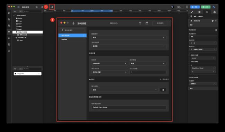Click the first icon in left sidebar
This screenshot has height=132, width=225.
coord(9,13)
